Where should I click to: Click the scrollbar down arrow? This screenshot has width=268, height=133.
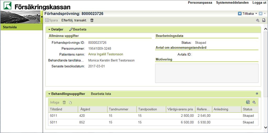coord(266,127)
